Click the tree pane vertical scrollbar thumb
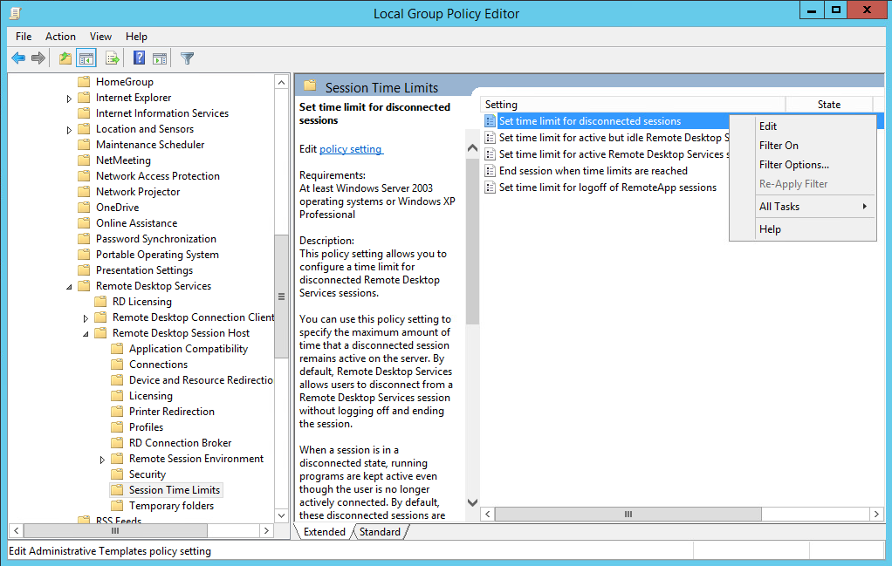 281,296
